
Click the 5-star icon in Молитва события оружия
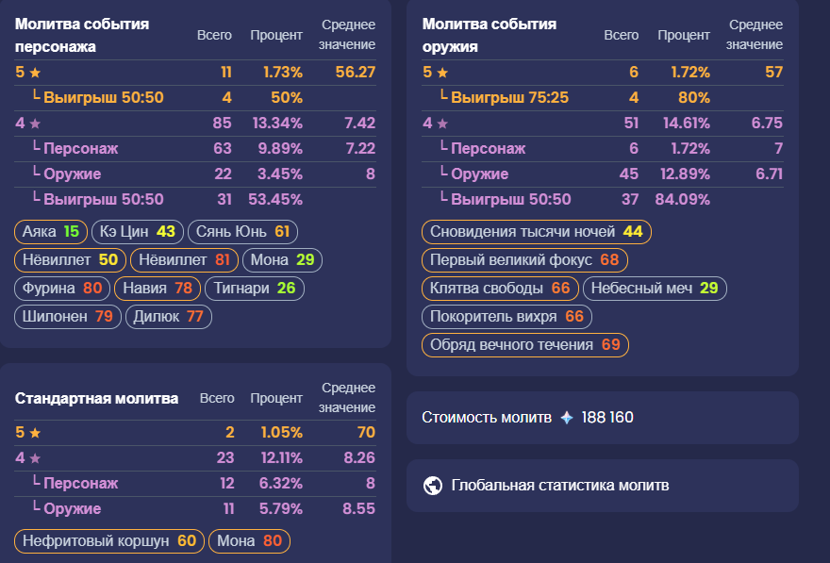pos(442,72)
